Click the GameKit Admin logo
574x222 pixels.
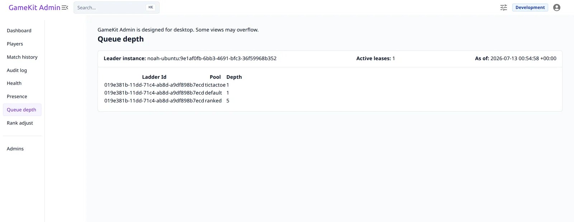34,8
